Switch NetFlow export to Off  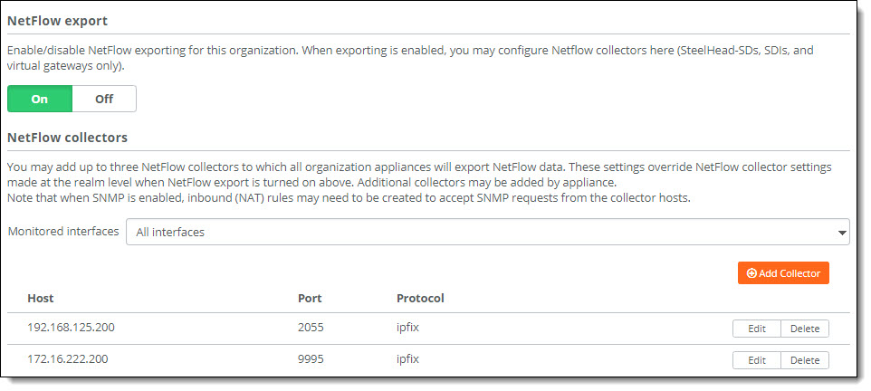click(x=104, y=99)
